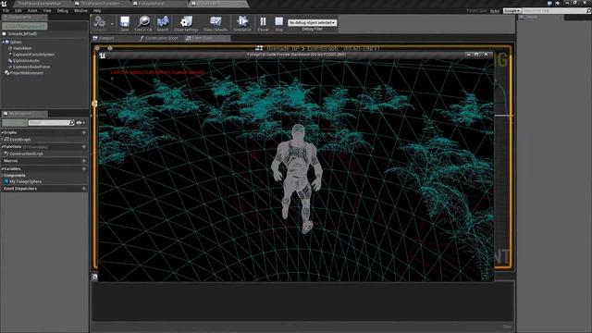592x333 pixels.
Task: Open the Debug menu
Action: click(63, 11)
